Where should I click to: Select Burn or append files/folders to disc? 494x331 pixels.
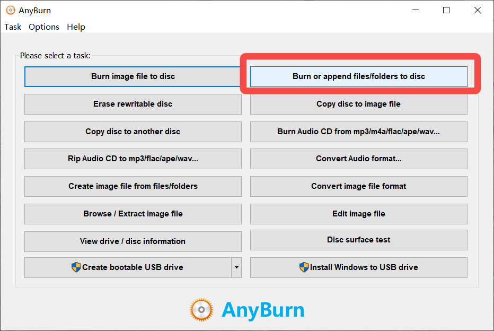358,76
